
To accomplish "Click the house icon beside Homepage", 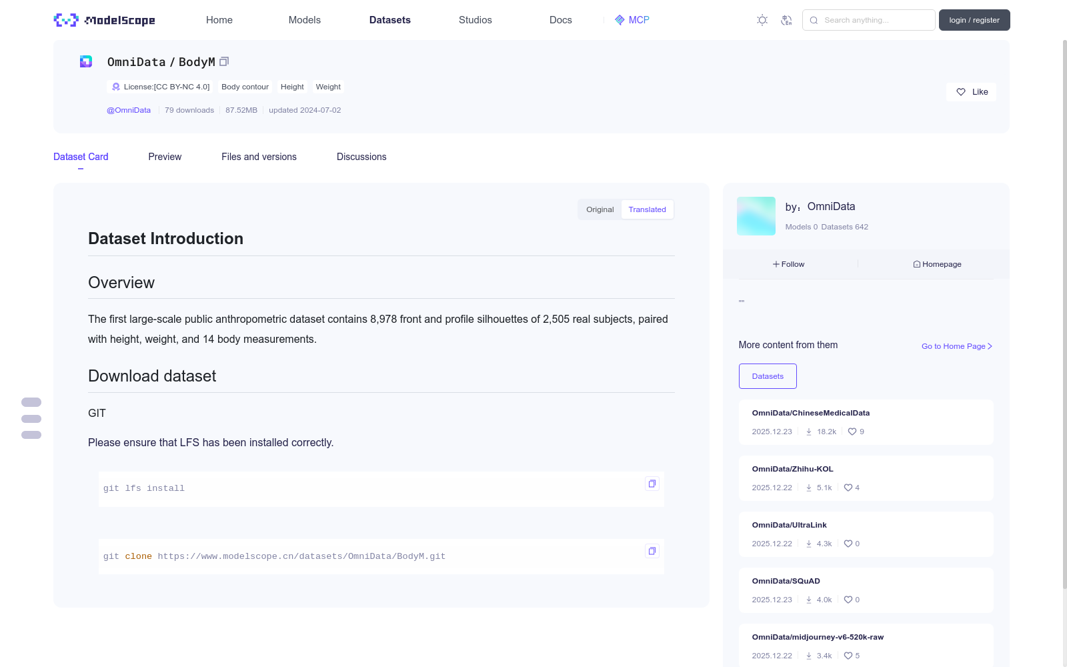I will click(x=917, y=264).
